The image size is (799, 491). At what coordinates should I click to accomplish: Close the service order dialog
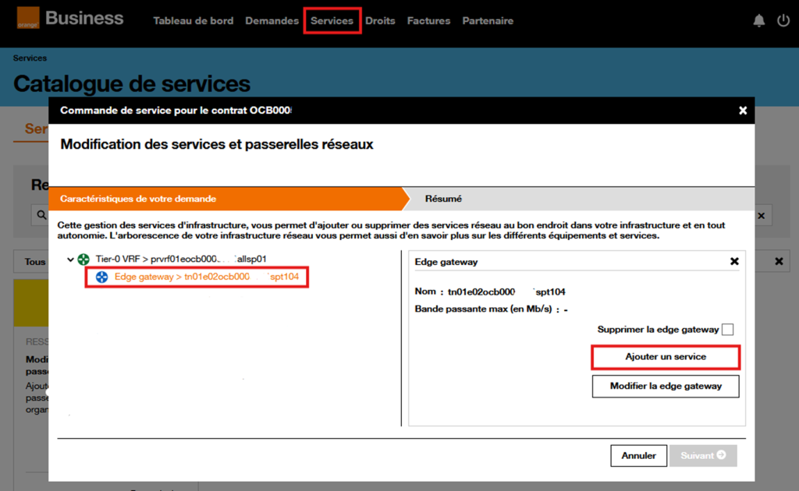click(743, 111)
